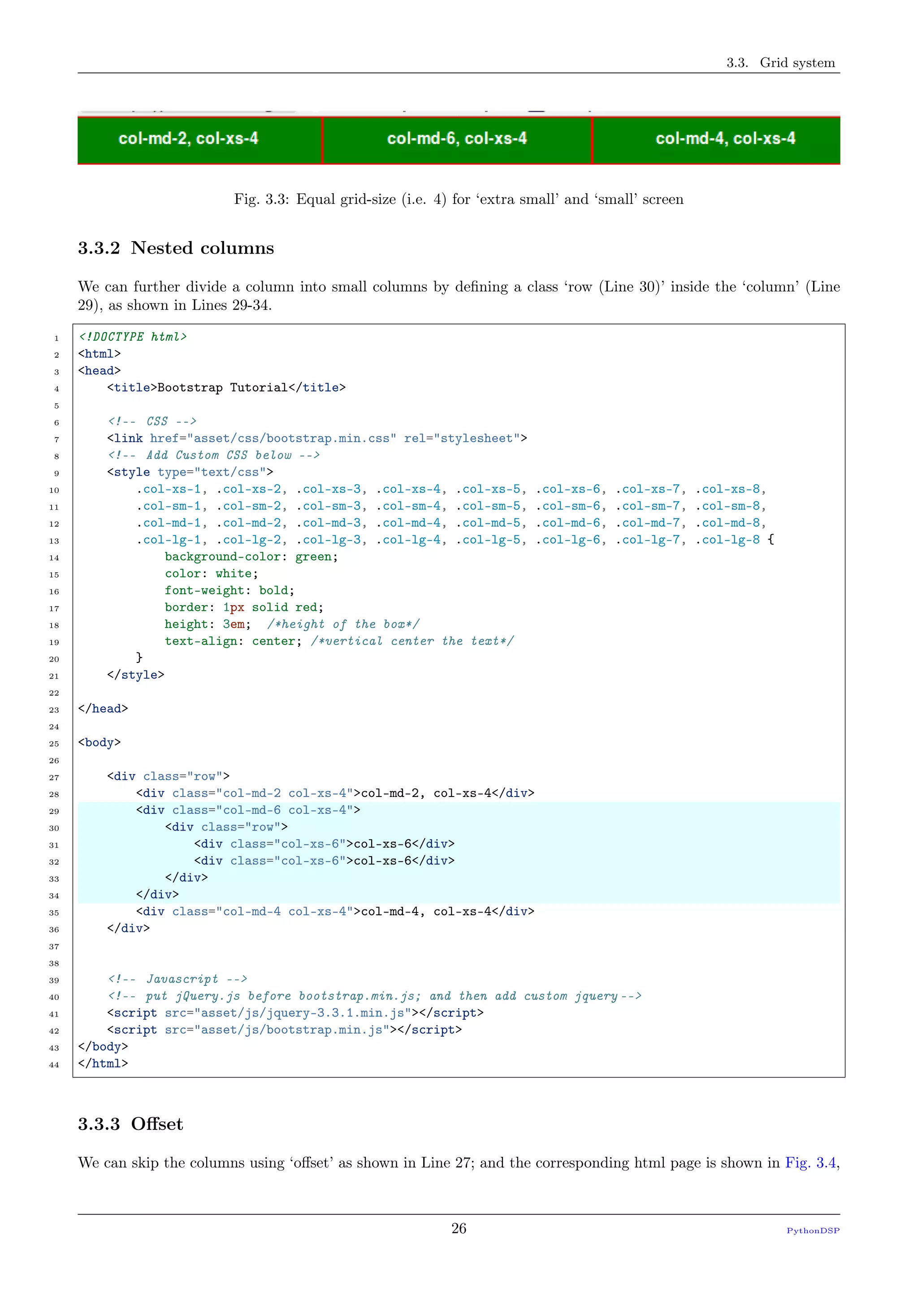Click the '</body>' closing tag
The height and width of the screenshot is (1298, 918).
click(103, 1047)
